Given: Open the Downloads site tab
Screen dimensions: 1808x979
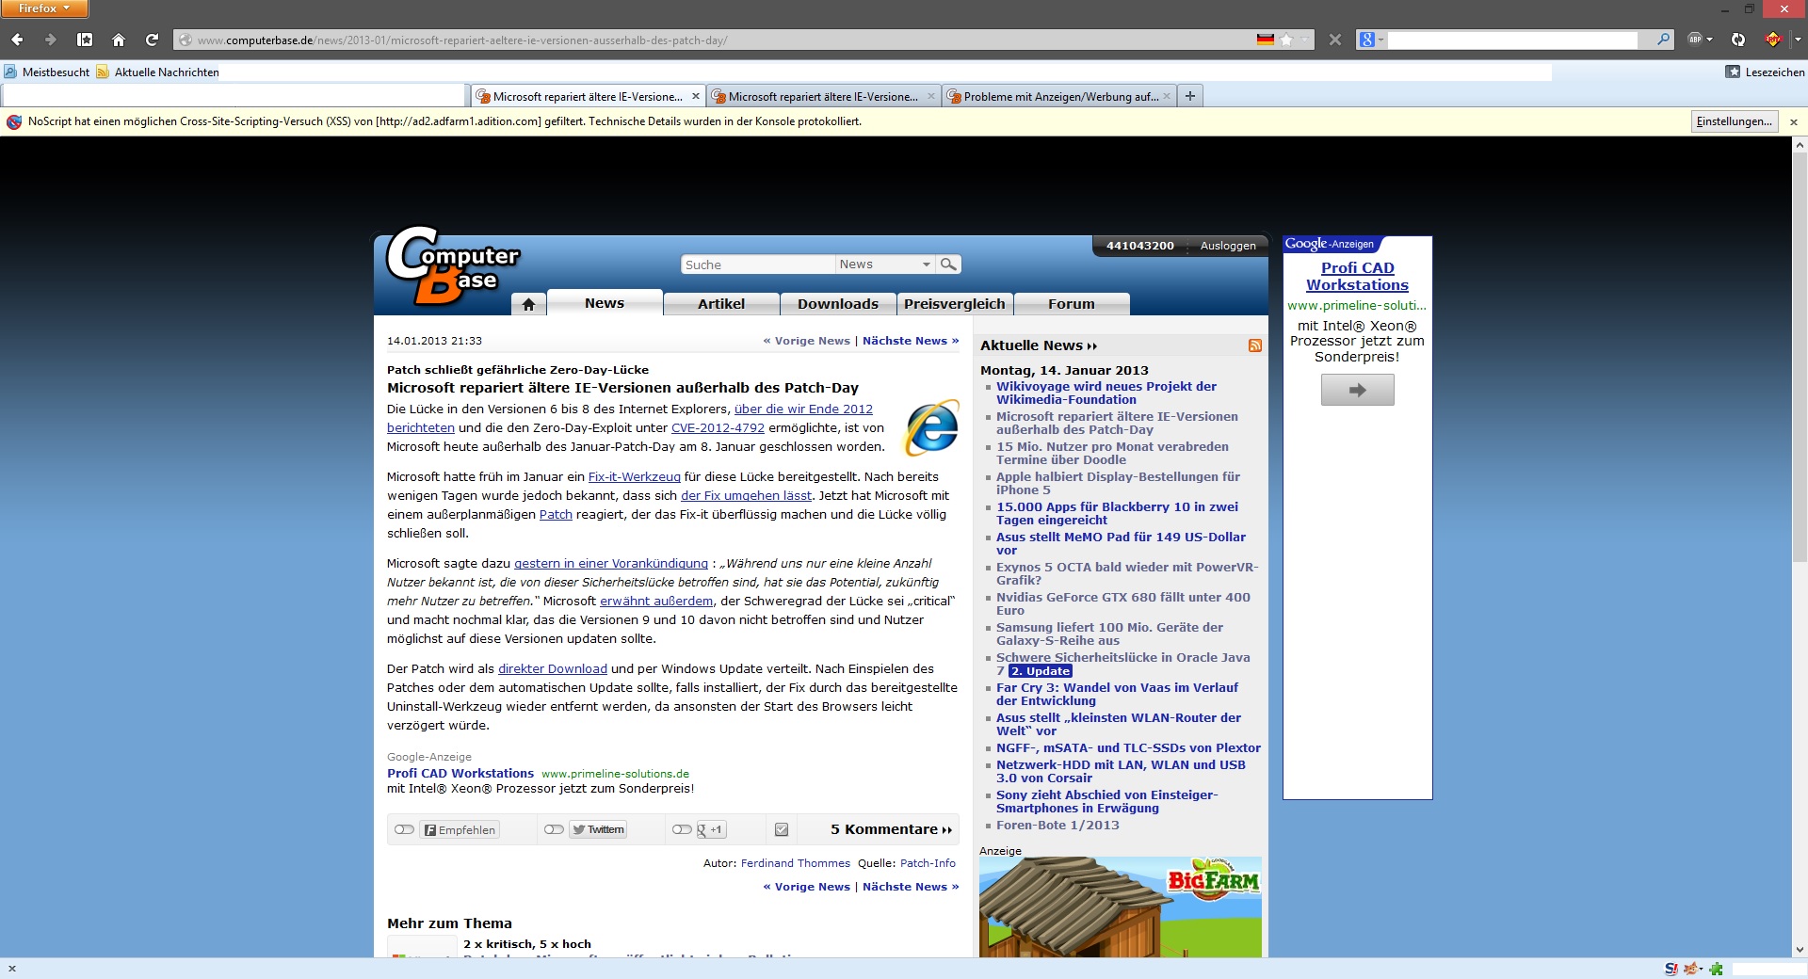Looking at the screenshot, I should [x=838, y=304].
